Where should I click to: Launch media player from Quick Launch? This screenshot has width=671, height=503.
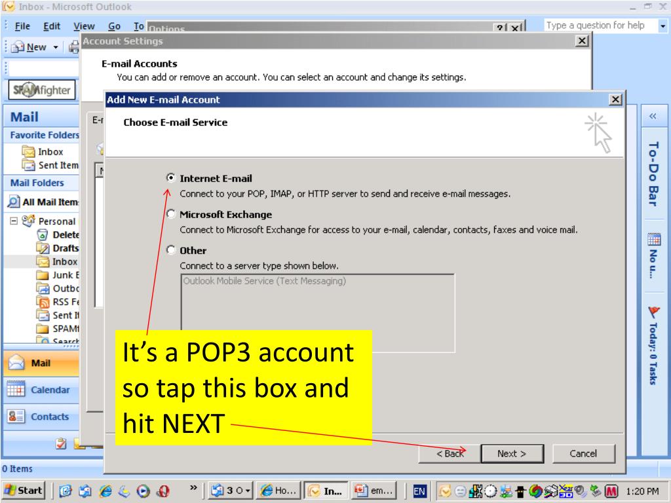click(143, 491)
